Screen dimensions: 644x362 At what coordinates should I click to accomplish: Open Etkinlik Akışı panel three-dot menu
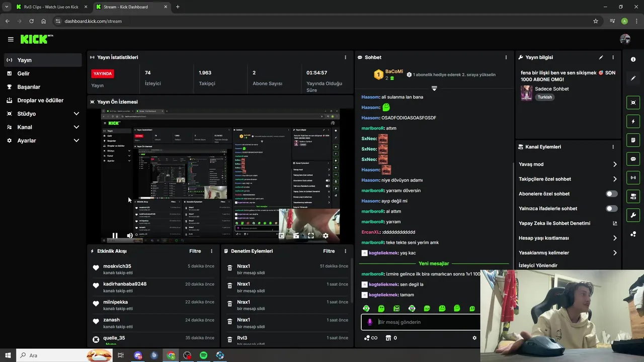[211, 251]
